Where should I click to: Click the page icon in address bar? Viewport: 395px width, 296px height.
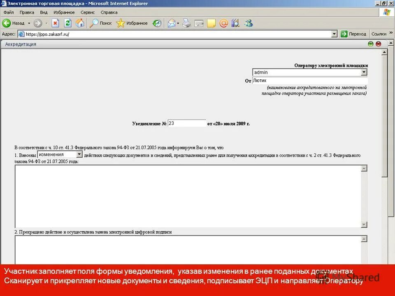22,34
